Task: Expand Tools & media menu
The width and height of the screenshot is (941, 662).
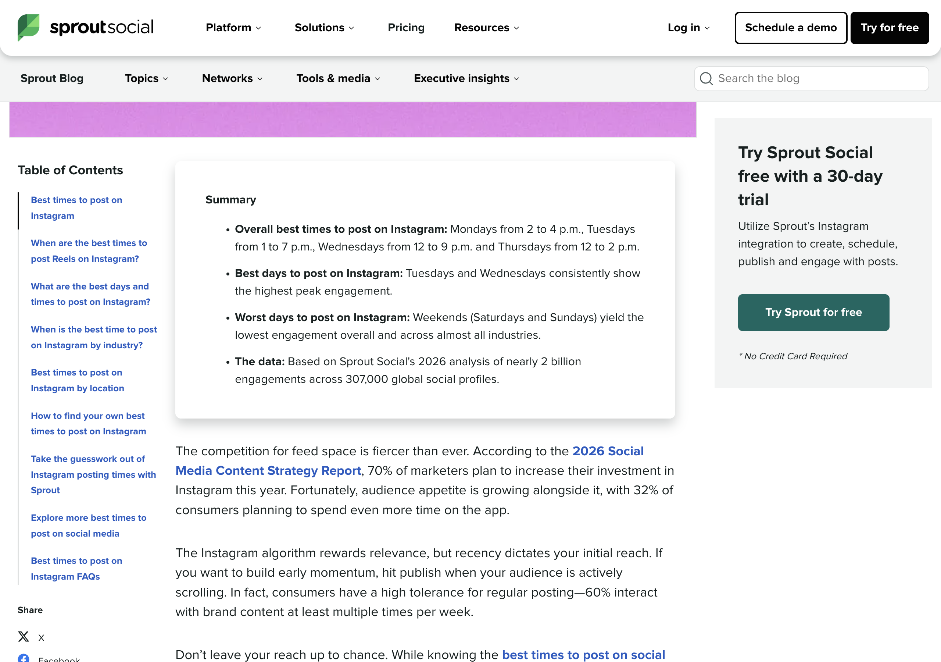Action: click(338, 78)
